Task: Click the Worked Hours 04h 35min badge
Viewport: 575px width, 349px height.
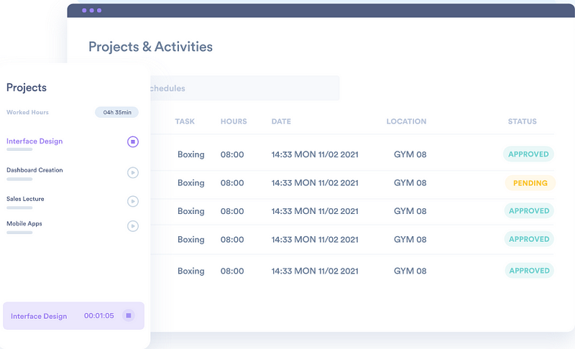Action: tap(116, 112)
